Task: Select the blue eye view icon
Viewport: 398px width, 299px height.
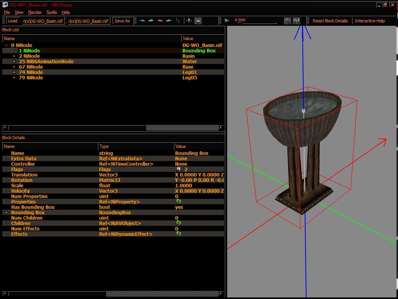Action: coord(142,21)
